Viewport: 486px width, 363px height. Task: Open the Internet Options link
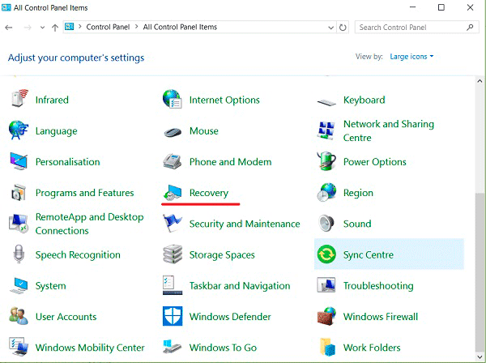[x=224, y=100]
